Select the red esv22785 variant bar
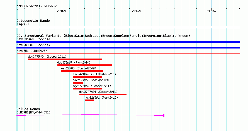This screenshot has height=131, width=248. tap(82, 71)
